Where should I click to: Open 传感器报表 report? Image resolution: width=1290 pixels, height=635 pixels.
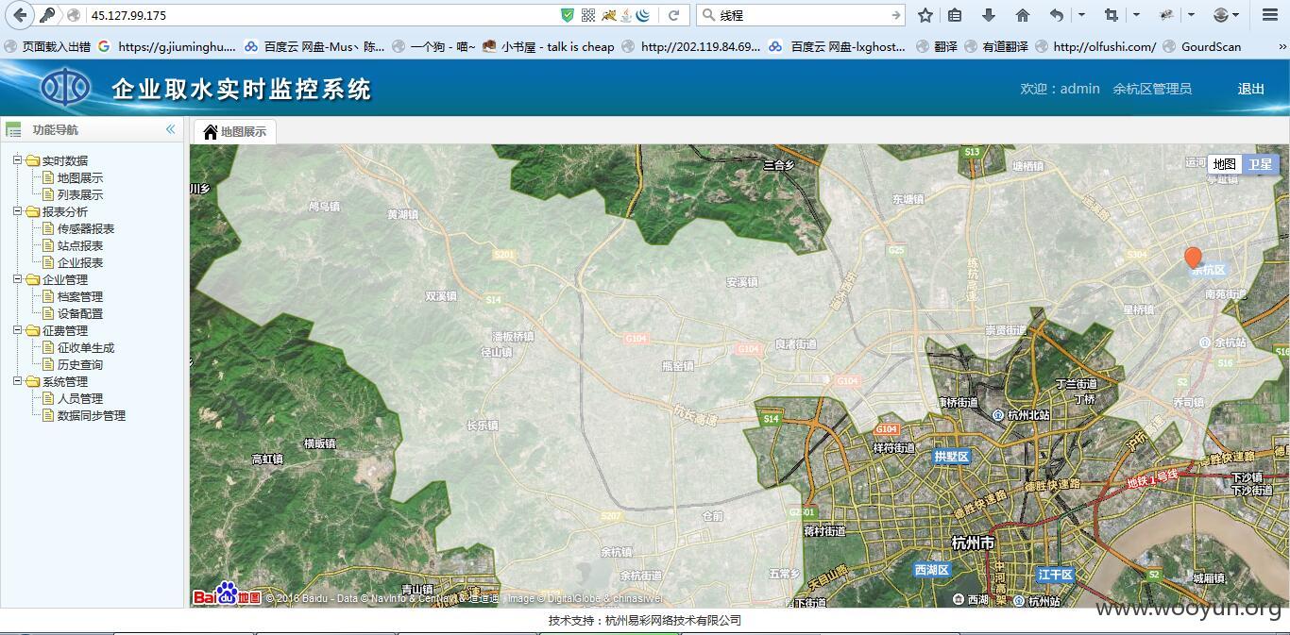[x=86, y=228]
